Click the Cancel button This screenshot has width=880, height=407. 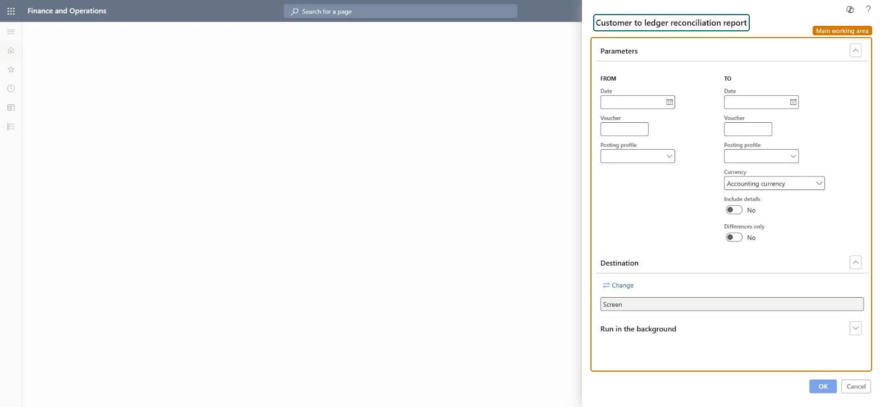(856, 386)
